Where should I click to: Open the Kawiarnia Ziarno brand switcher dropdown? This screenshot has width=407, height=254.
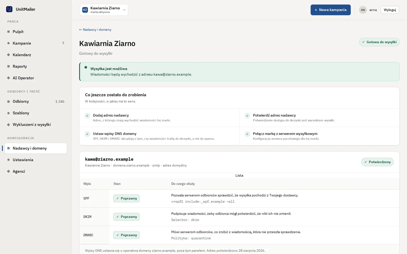[x=104, y=10]
